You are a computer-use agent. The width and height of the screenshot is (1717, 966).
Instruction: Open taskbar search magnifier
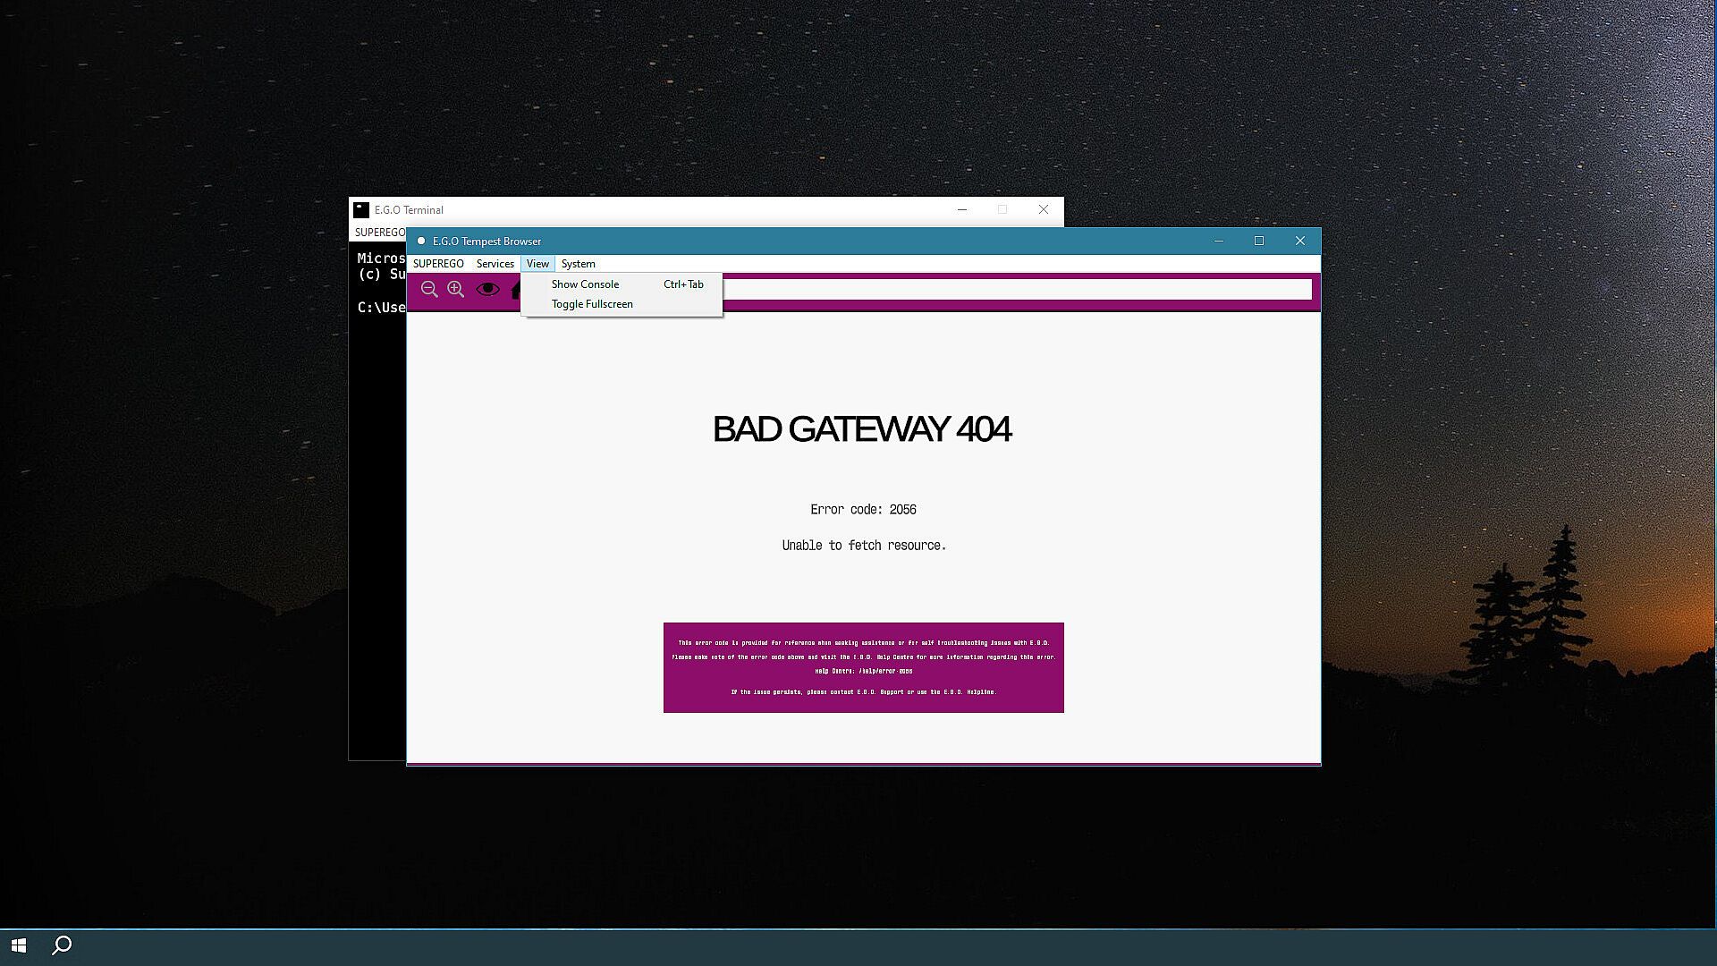coord(62,945)
